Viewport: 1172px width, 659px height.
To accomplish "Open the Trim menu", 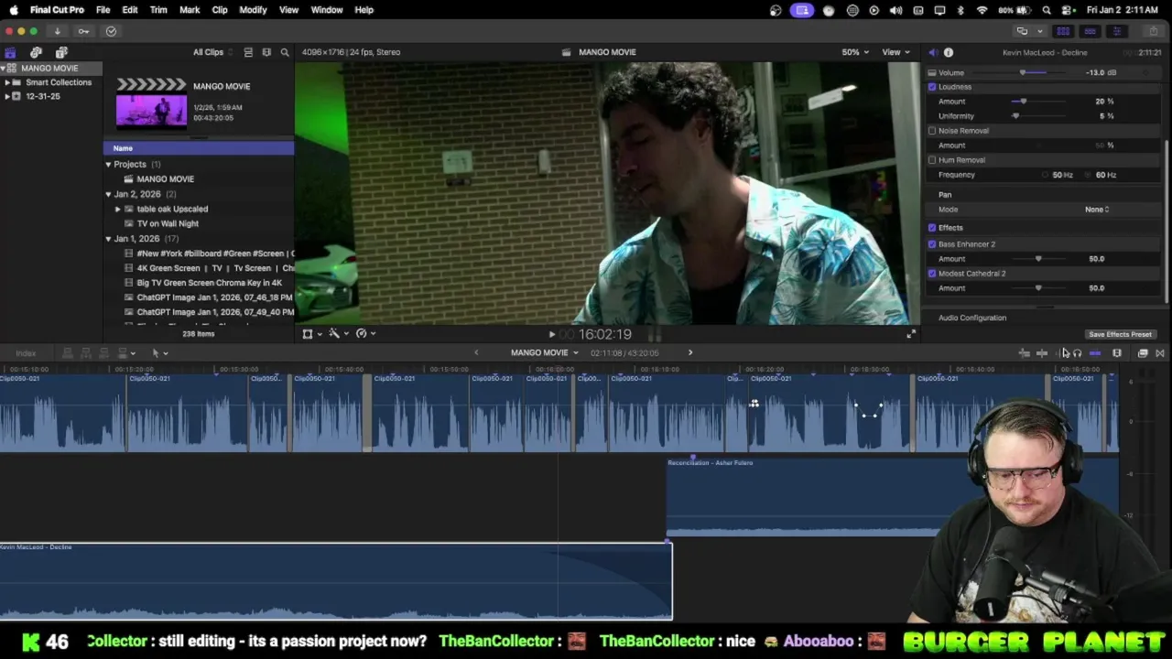I will tap(158, 10).
